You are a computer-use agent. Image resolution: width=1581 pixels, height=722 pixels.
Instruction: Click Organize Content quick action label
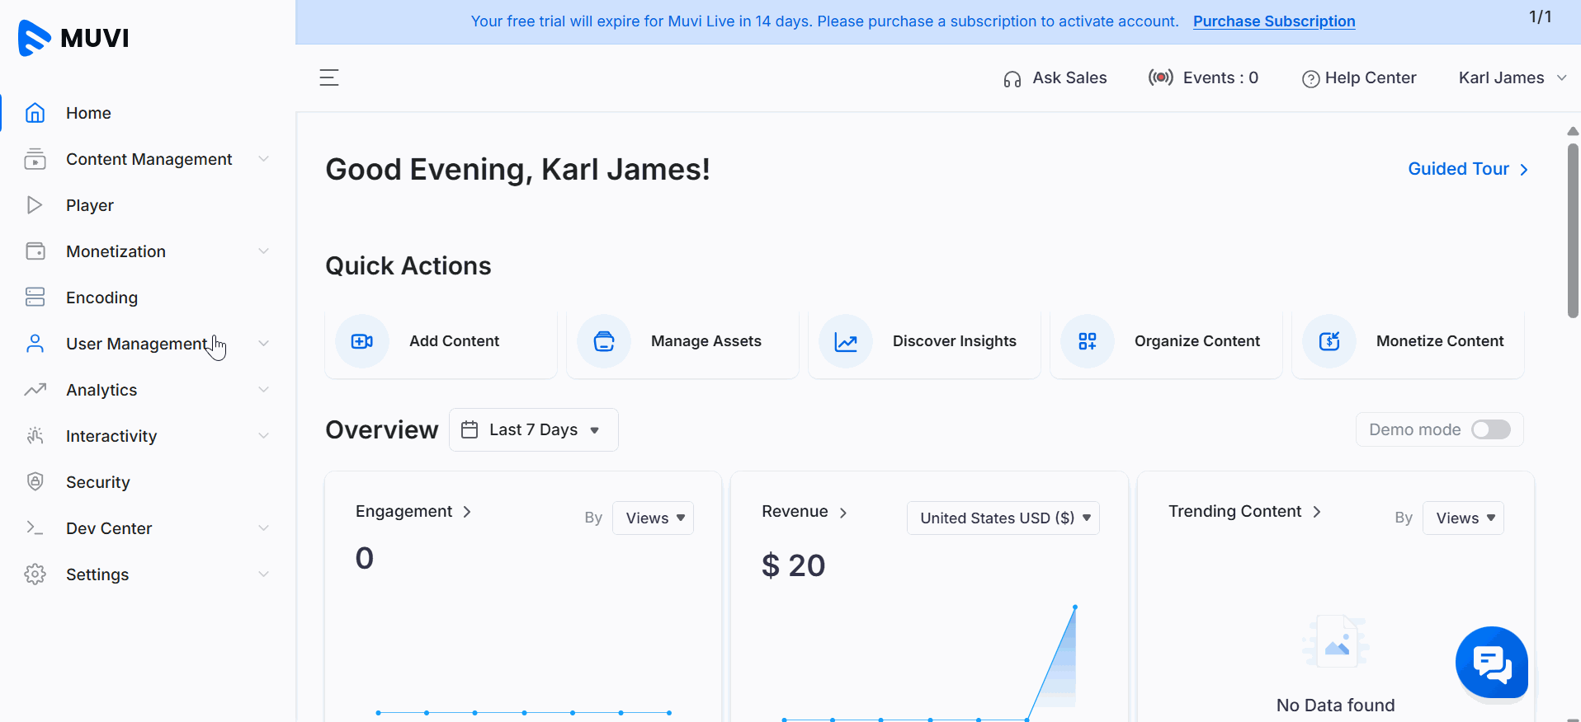pos(1197,341)
